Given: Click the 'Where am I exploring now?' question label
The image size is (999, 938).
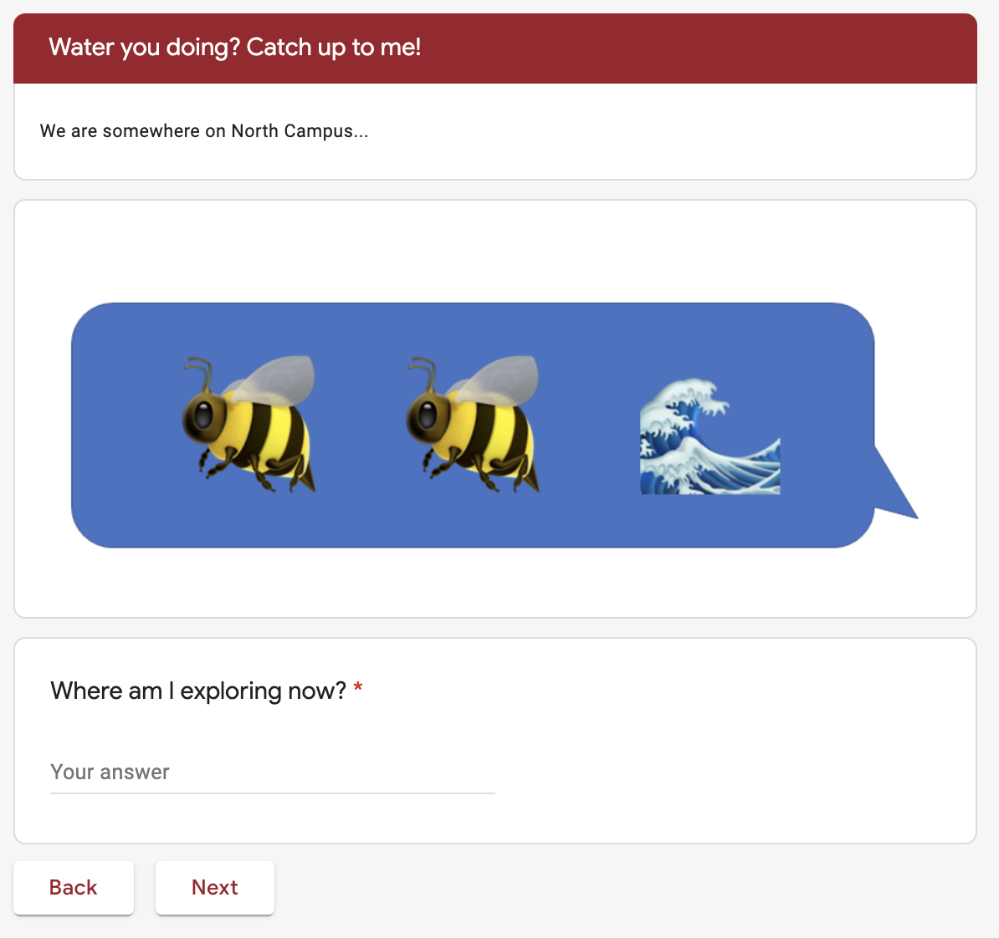Looking at the screenshot, I should pos(198,691).
